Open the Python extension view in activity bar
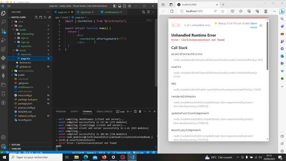The image size is (286, 161). (3, 58)
